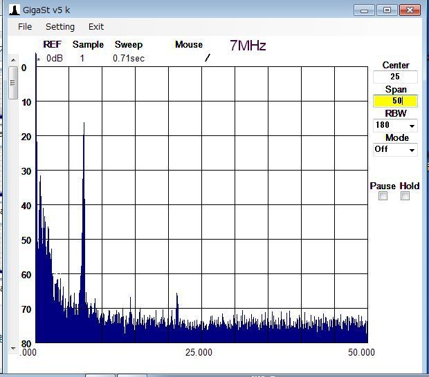
Task: Open the File menu
Action: 25,27
